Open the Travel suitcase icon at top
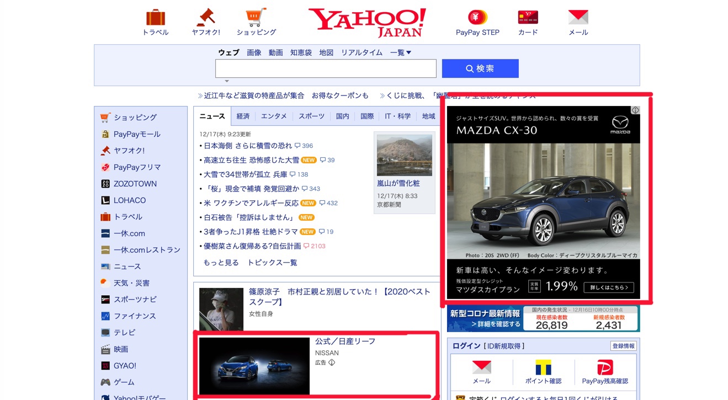 (156, 18)
